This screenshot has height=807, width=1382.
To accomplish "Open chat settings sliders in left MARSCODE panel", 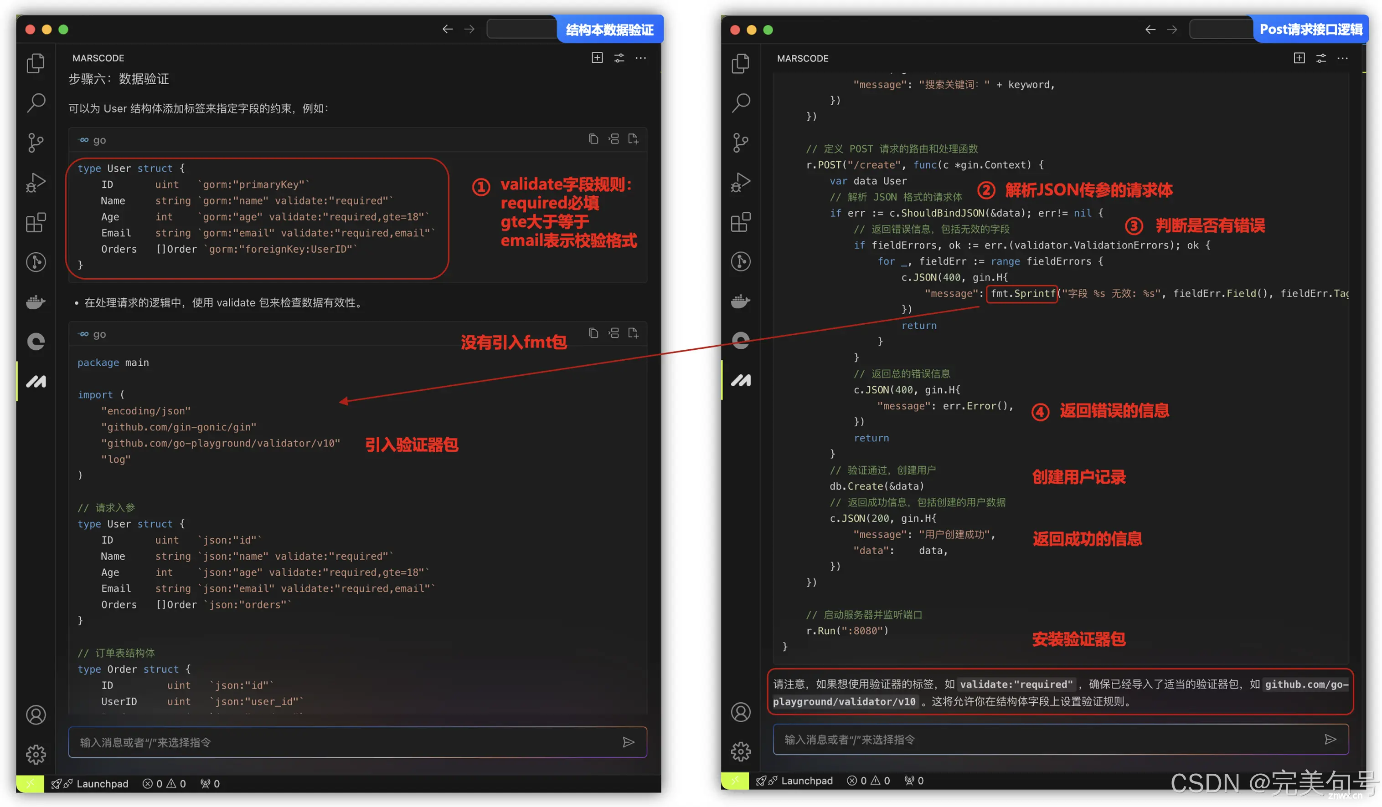I will point(619,57).
